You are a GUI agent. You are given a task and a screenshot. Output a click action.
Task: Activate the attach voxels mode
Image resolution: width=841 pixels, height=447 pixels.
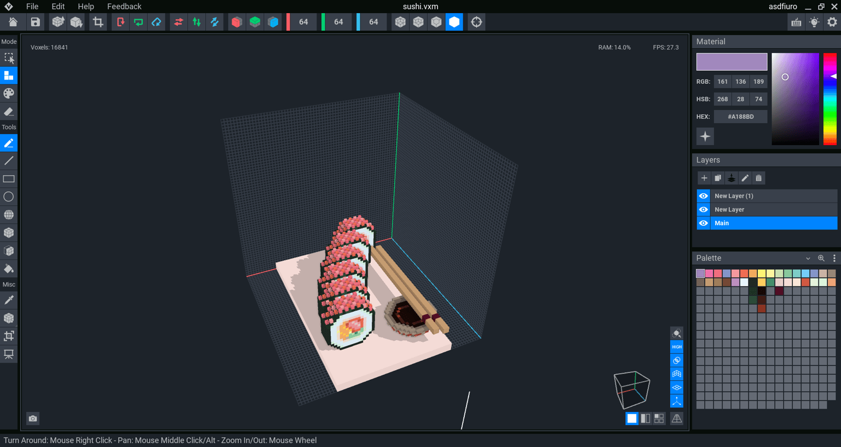tap(9, 76)
